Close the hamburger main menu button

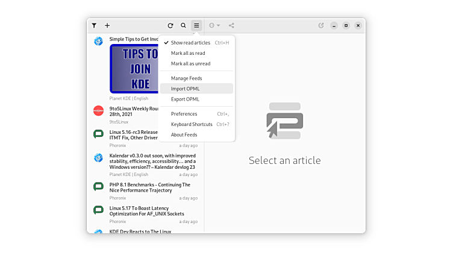(196, 25)
